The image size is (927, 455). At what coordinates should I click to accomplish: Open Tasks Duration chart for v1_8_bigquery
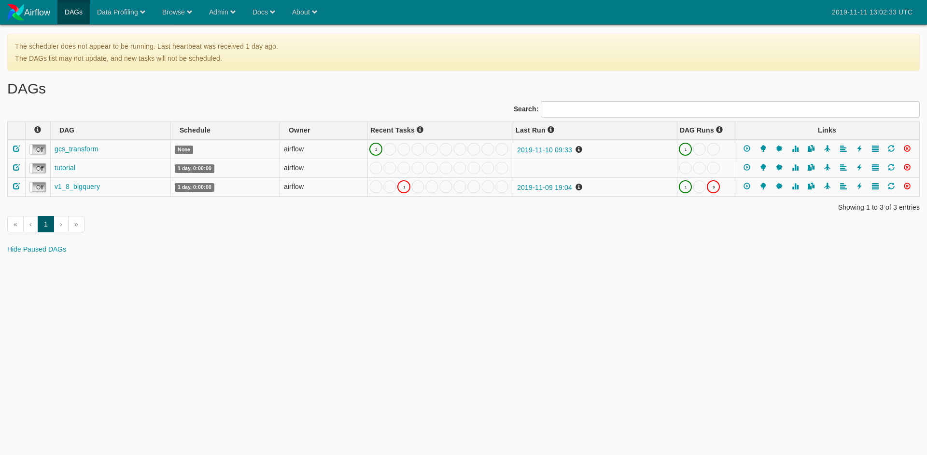click(795, 187)
